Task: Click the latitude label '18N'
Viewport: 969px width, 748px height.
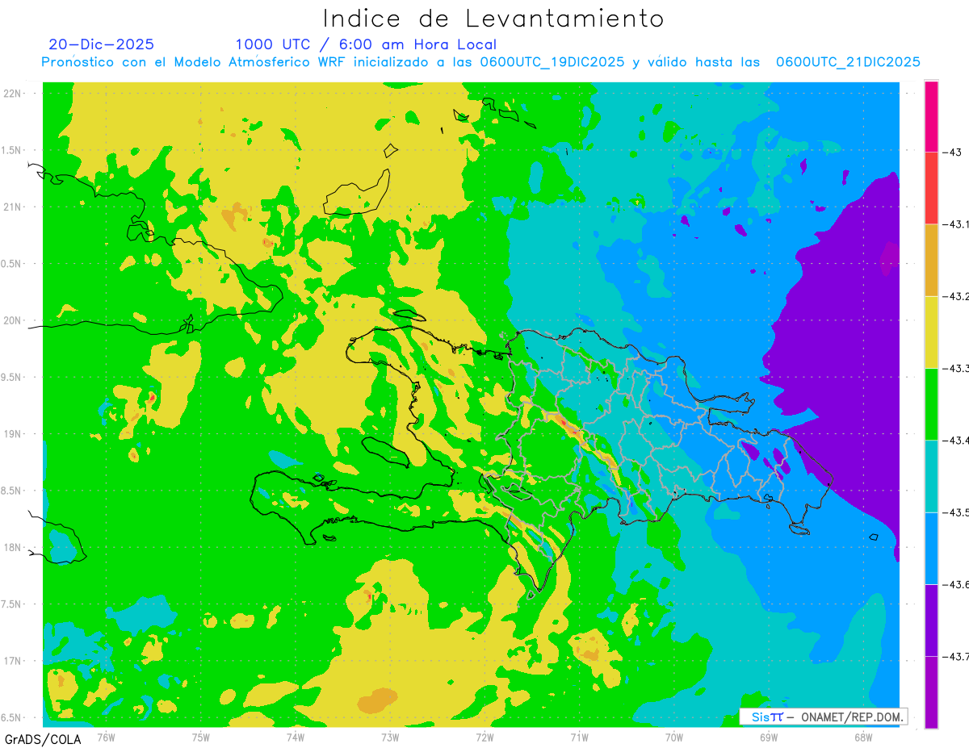Action: 13,547
